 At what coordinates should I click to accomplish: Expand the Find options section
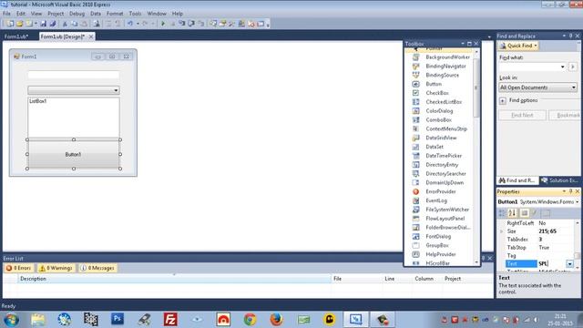pyautogui.click(x=502, y=101)
